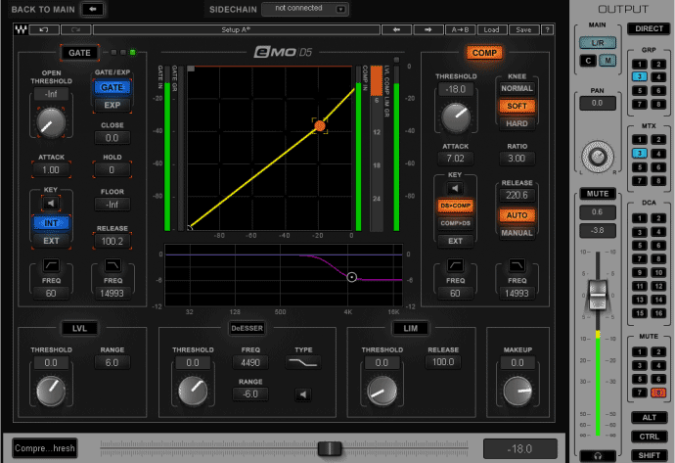The height and width of the screenshot is (463, 675).
Task: Select EXT key source for gate
Action: [51, 241]
